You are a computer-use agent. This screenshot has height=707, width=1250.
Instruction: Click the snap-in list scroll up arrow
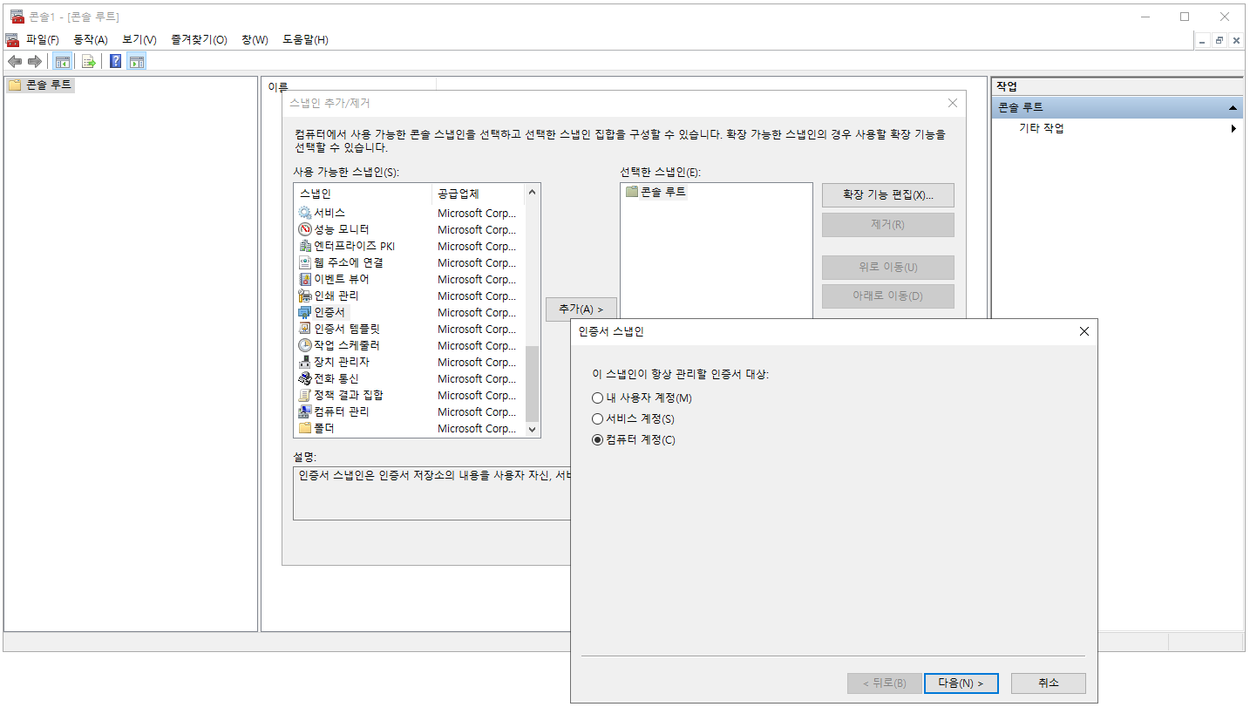[533, 193]
